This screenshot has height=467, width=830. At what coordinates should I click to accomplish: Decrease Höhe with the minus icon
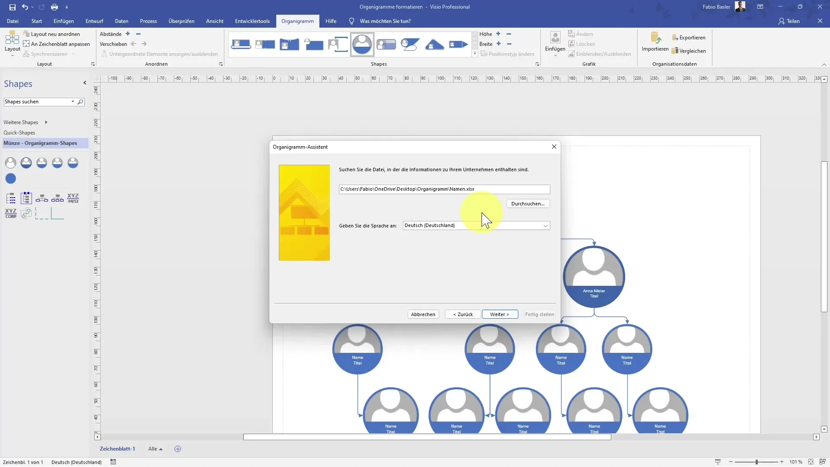[x=509, y=34]
